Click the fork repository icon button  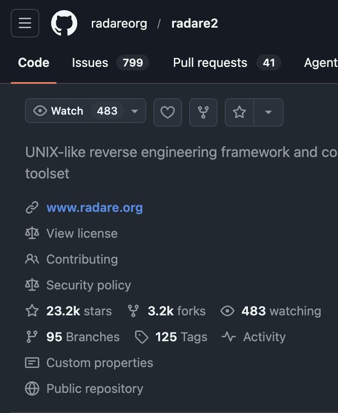203,112
